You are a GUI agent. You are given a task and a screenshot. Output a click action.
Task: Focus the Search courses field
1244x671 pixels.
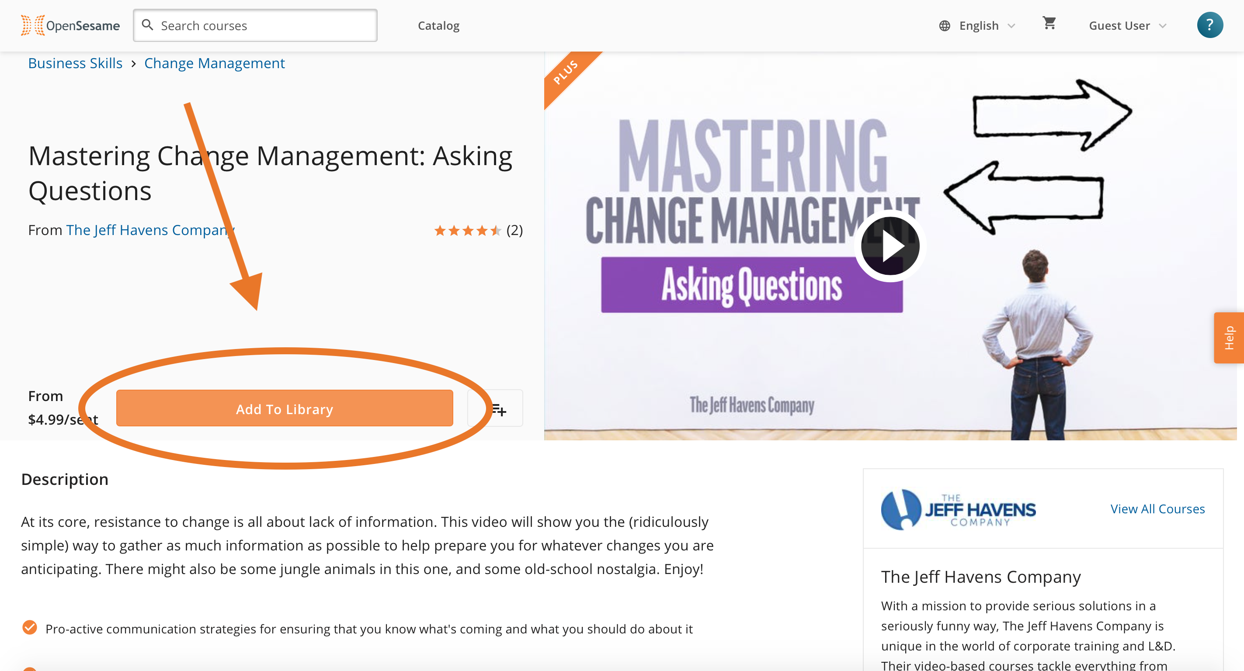(x=255, y=25)
